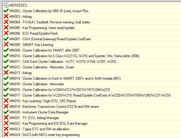Click red X icon beside MN008 SMART Key Learning

(6, 44)
